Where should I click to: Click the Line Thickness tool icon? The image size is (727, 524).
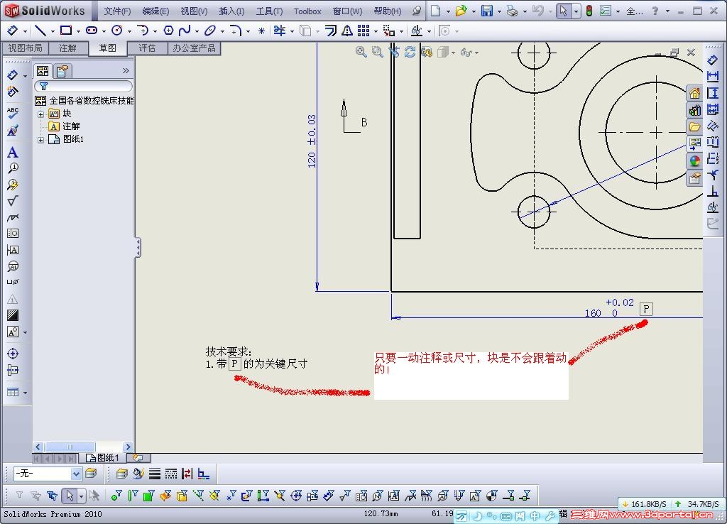(x=154, y=474)
